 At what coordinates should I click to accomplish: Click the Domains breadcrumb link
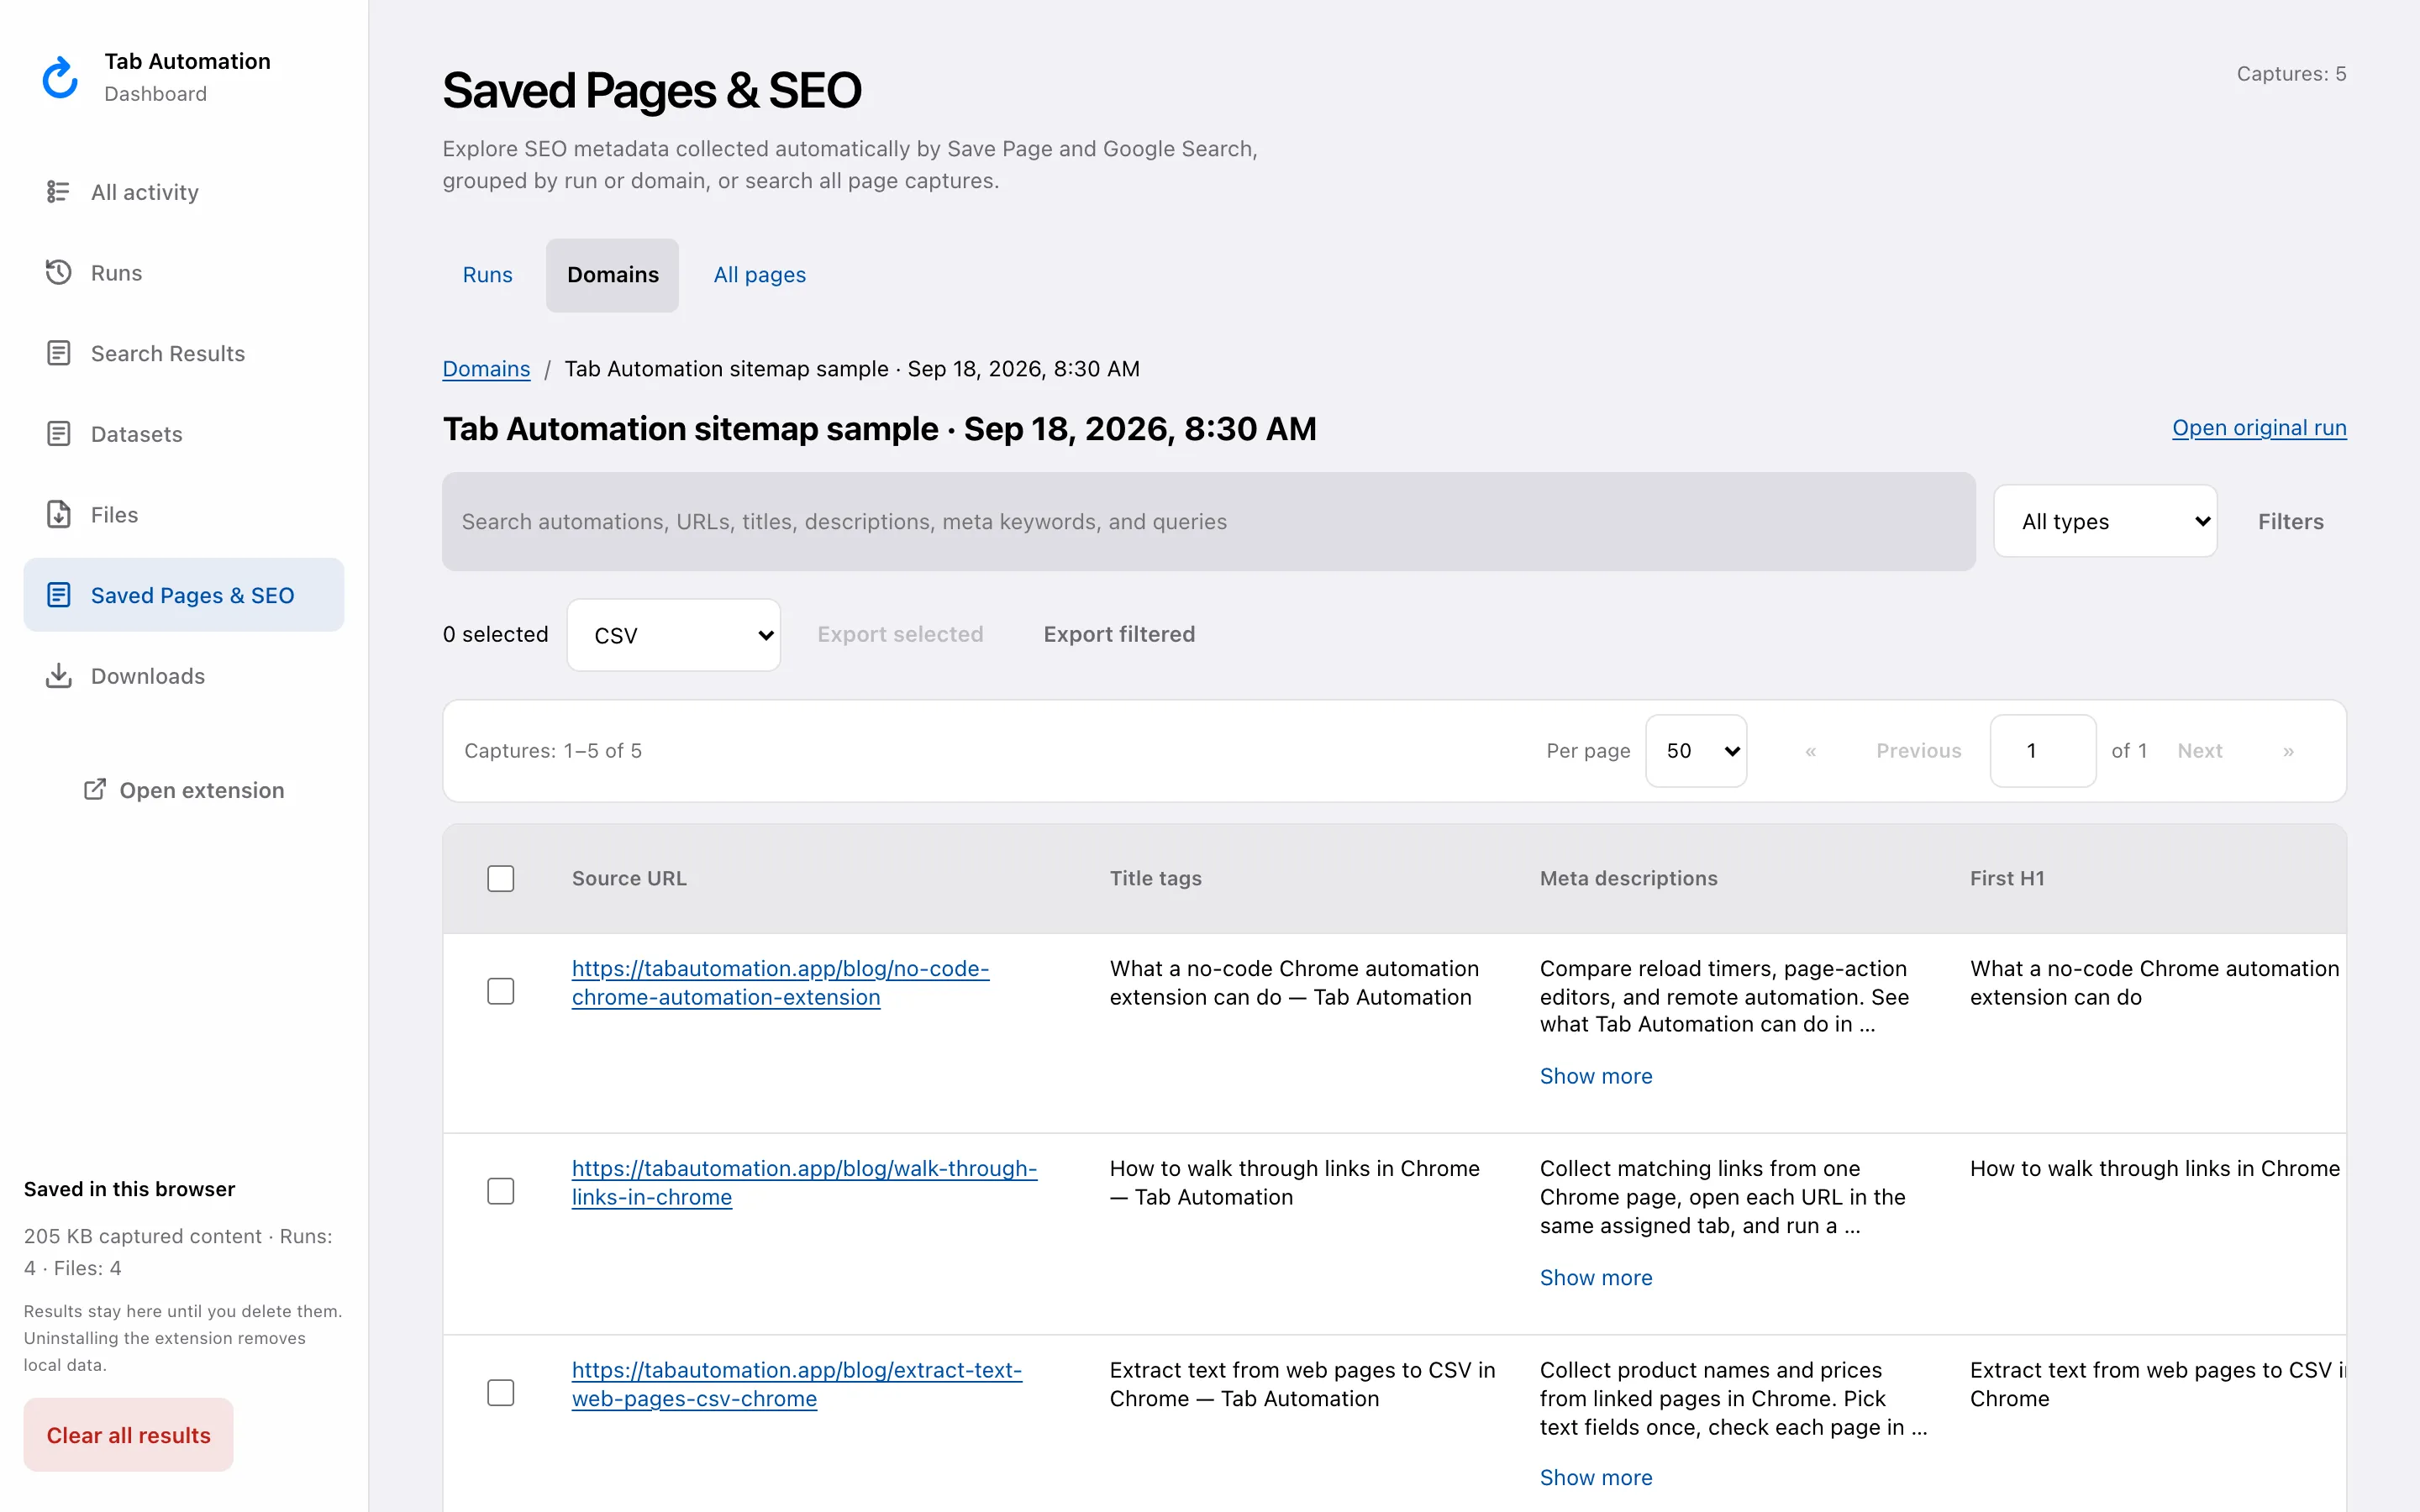[486, 369]
